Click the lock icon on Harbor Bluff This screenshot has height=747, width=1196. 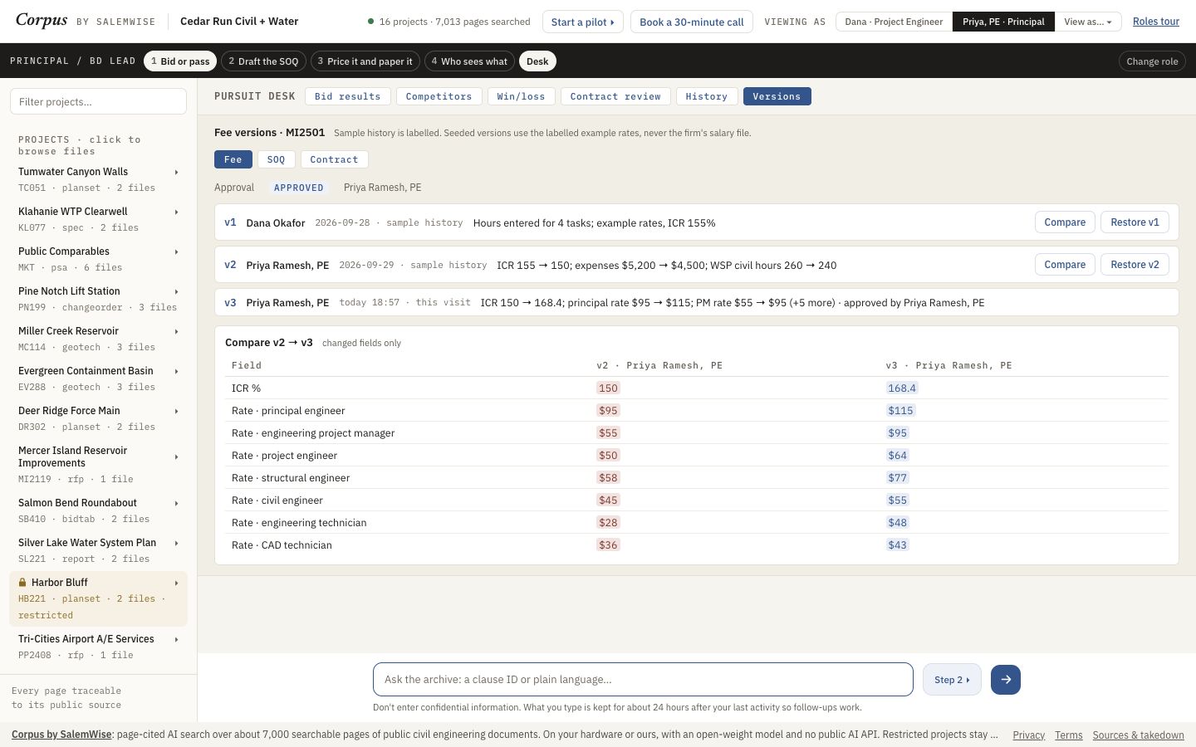22,583
